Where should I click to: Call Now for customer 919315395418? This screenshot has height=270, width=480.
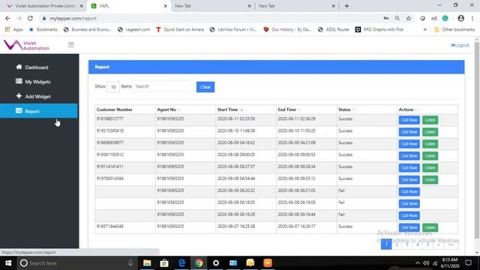coord(409,132)
